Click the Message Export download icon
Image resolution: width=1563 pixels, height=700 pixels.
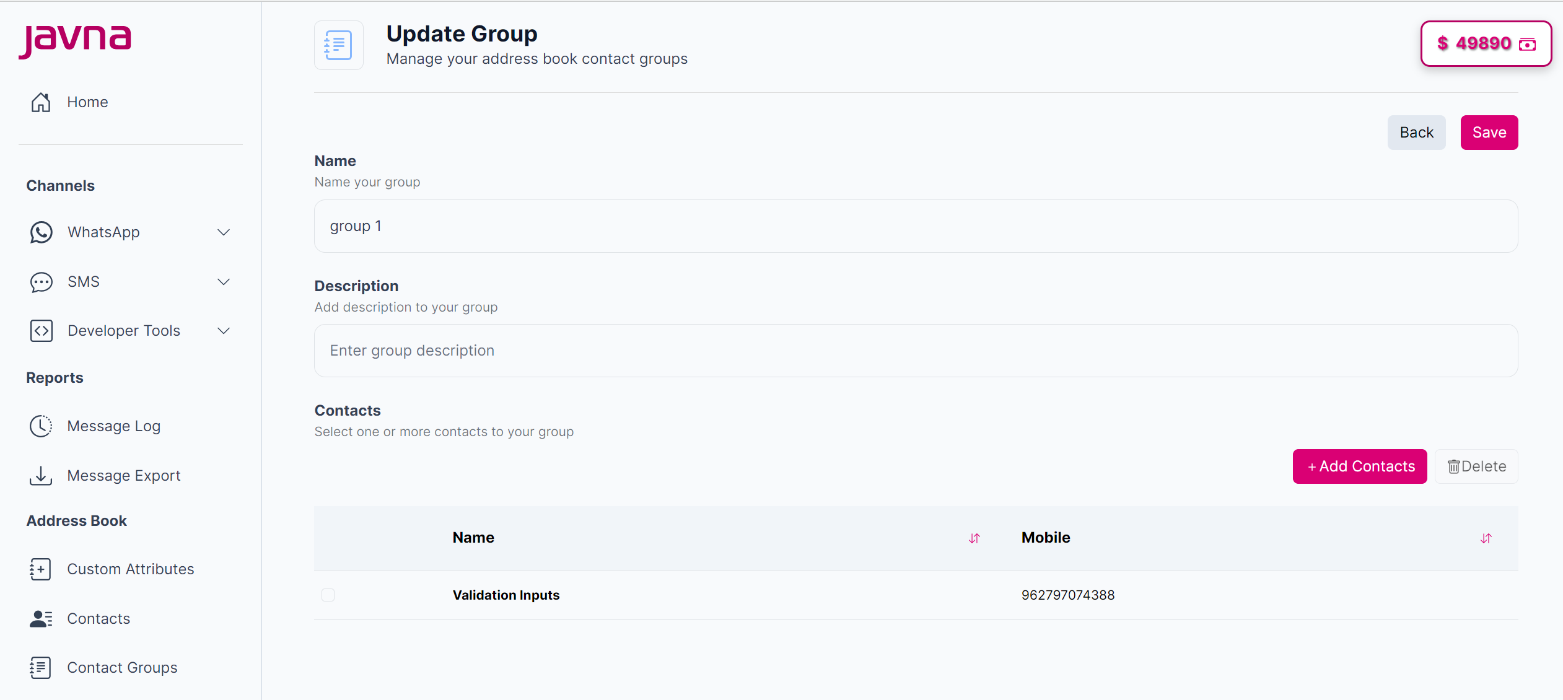tap(40, 475)
